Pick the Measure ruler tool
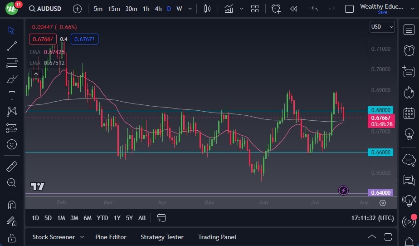The image size is (419, 246). tap(12, 167)
